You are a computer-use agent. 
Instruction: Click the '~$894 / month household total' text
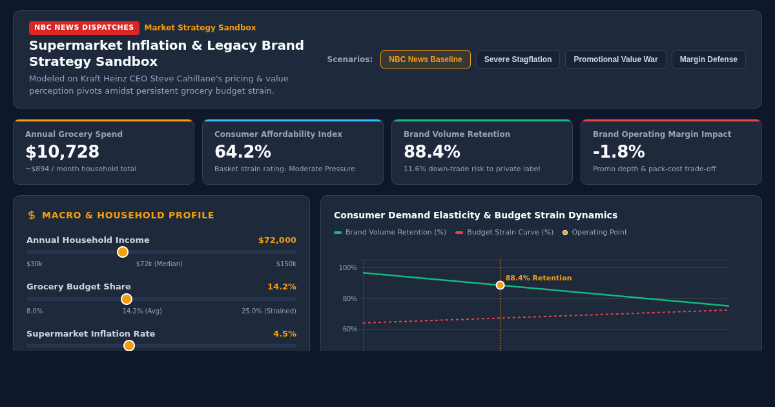81,169
